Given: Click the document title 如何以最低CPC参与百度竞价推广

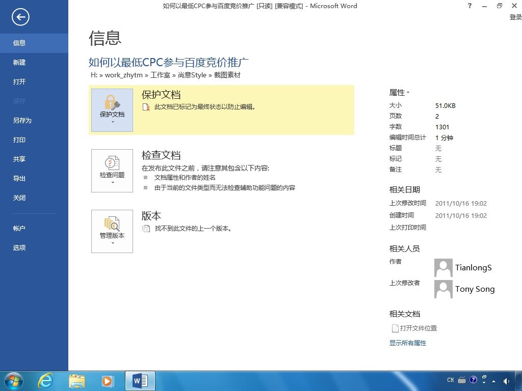Looking at the screenshot, I should 168,62.
